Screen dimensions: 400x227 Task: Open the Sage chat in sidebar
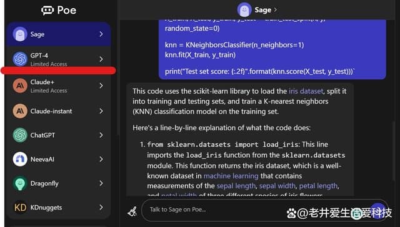pos(59,34)
